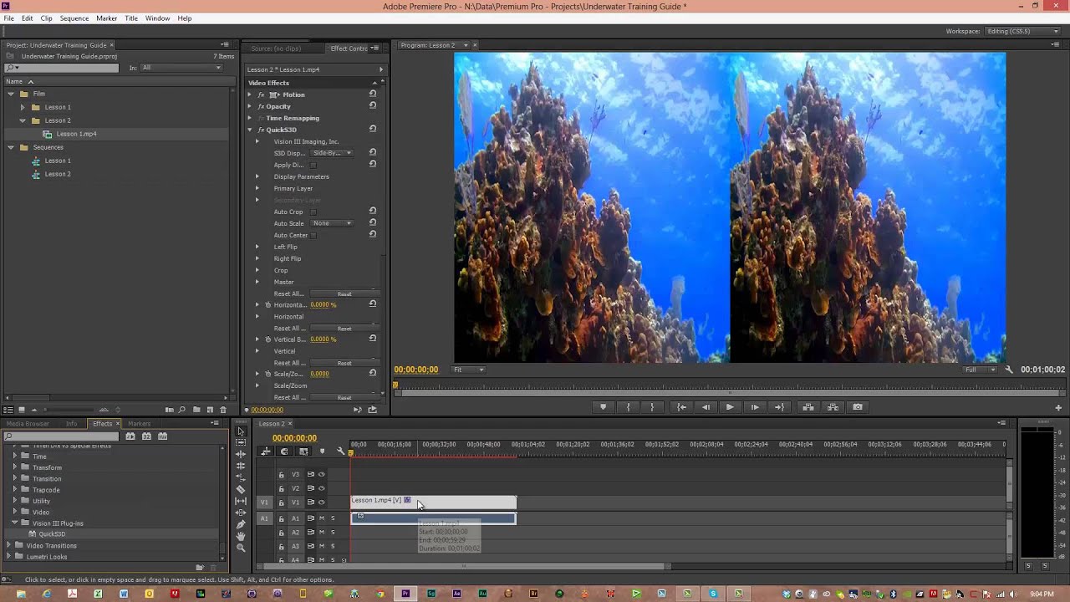Toggle Snap magnet icon in the timeline
Image resolution: width=1070 pixels, height=602 pixels.
(x=284, y=451)
